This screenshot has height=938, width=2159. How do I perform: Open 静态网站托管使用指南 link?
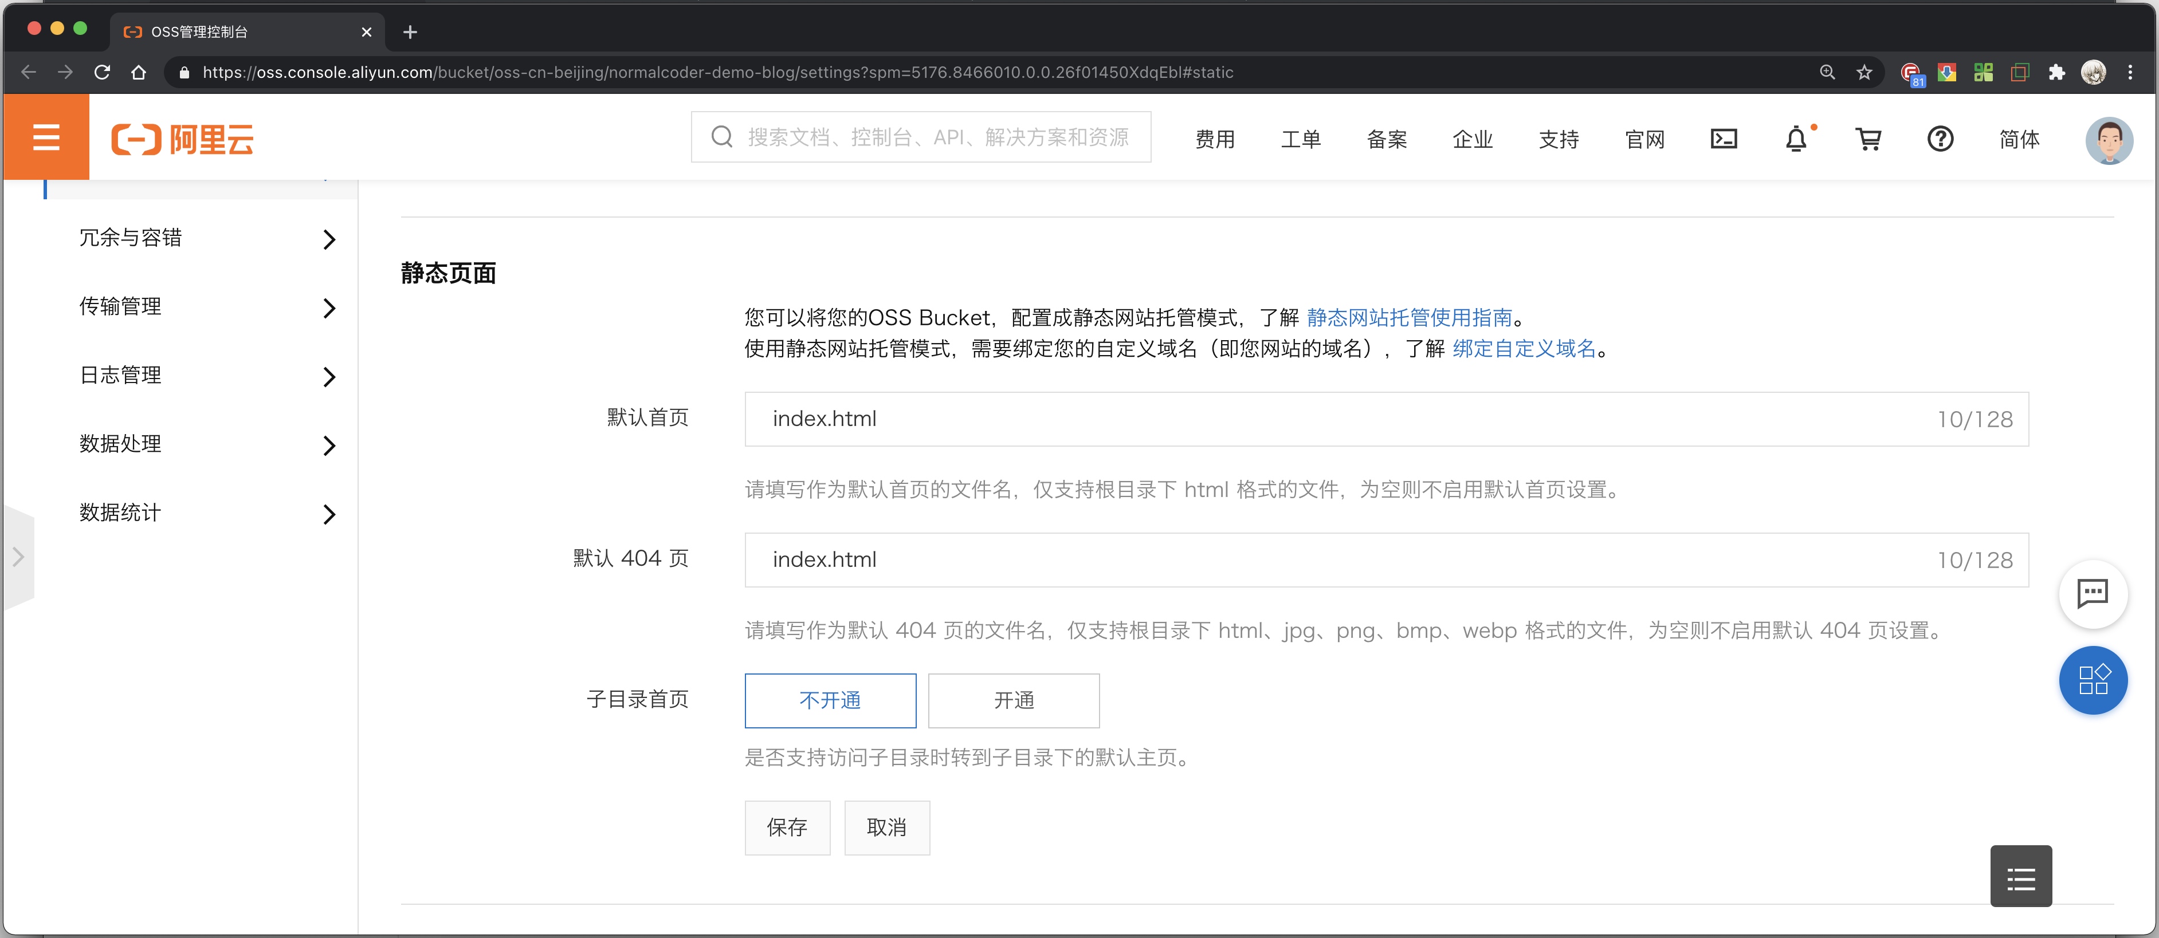[1409, 317]
